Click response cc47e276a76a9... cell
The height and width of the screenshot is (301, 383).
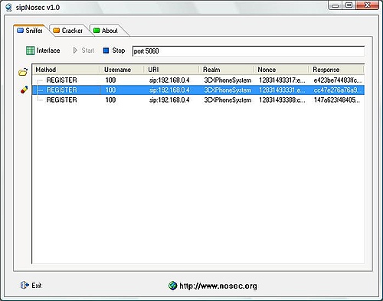(x=338, y=90)
